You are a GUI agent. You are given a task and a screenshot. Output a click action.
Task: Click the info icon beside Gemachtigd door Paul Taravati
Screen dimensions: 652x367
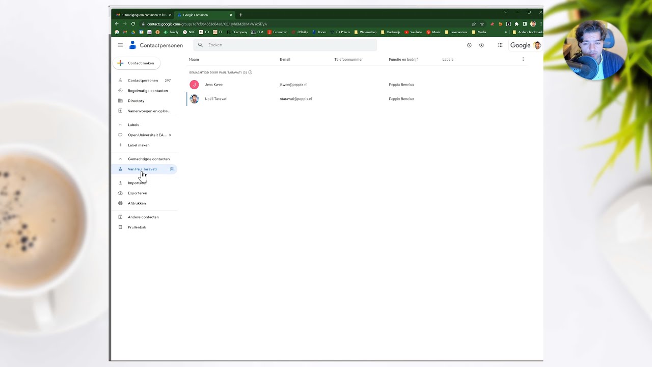[250, 72]
